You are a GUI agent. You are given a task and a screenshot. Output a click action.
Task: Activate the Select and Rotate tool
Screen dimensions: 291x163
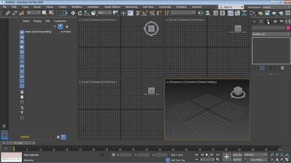80,13
